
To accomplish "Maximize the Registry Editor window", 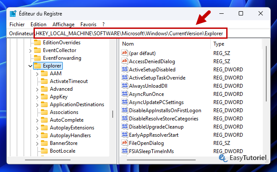I will coord(241,13).
